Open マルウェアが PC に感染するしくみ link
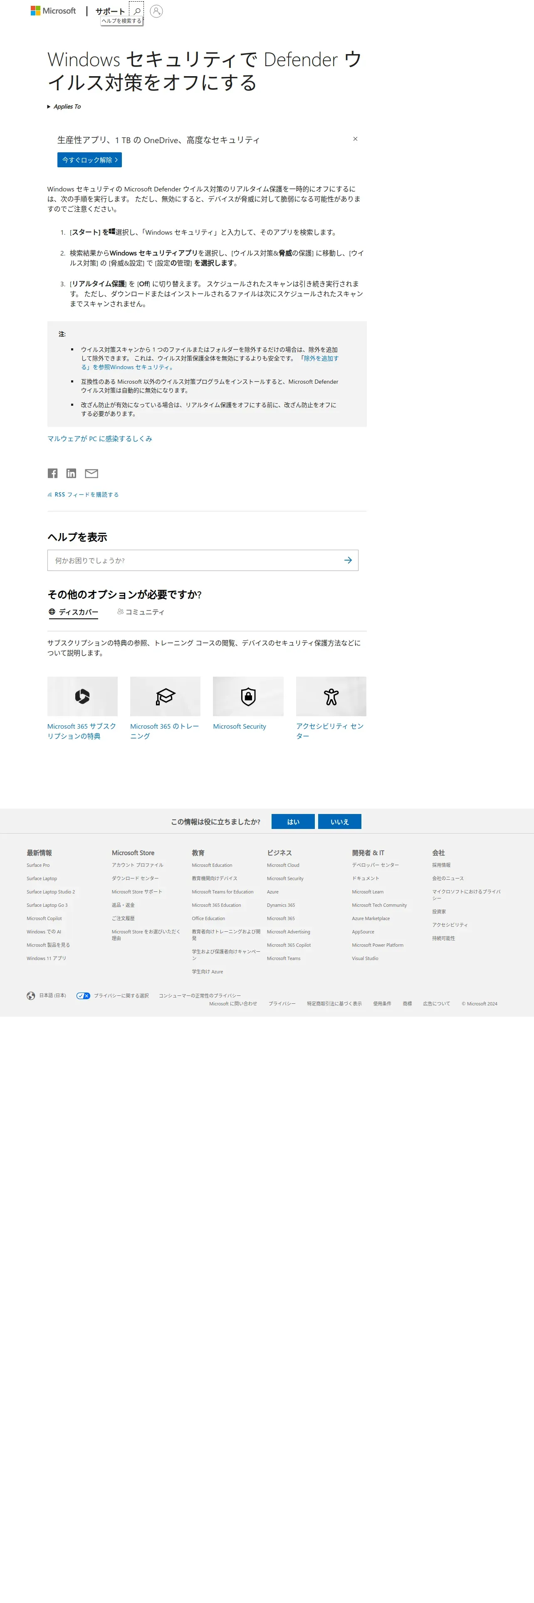 [x=99, y=439]
